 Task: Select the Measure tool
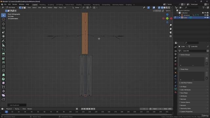coord(3,45)
